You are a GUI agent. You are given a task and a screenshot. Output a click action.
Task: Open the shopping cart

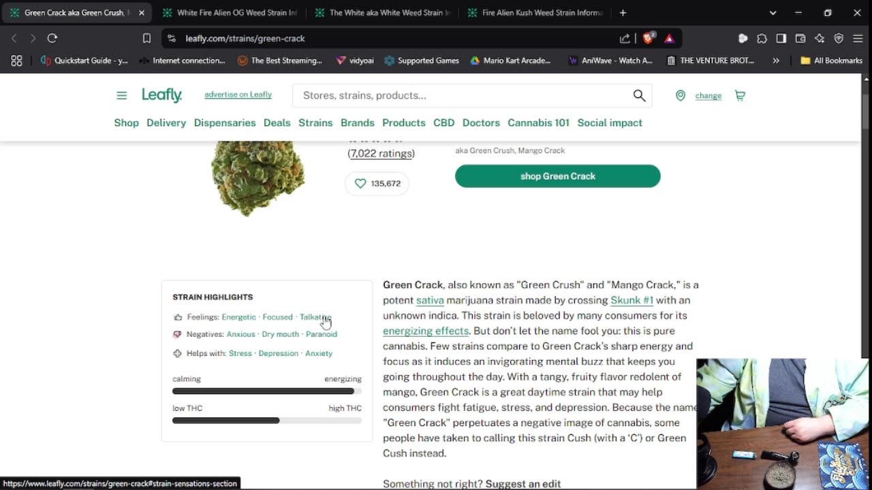click(x=740, y=95)
